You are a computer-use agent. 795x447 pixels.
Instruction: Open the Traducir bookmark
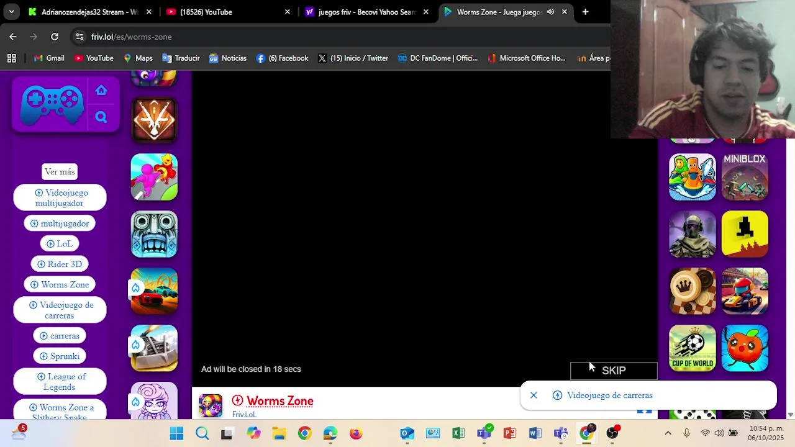click(x=181, y=58)
